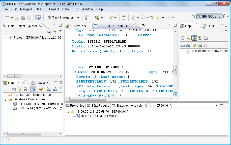
Task: Click the yellow connection icon in Data Source Explorer
Action: click(41, 89)
